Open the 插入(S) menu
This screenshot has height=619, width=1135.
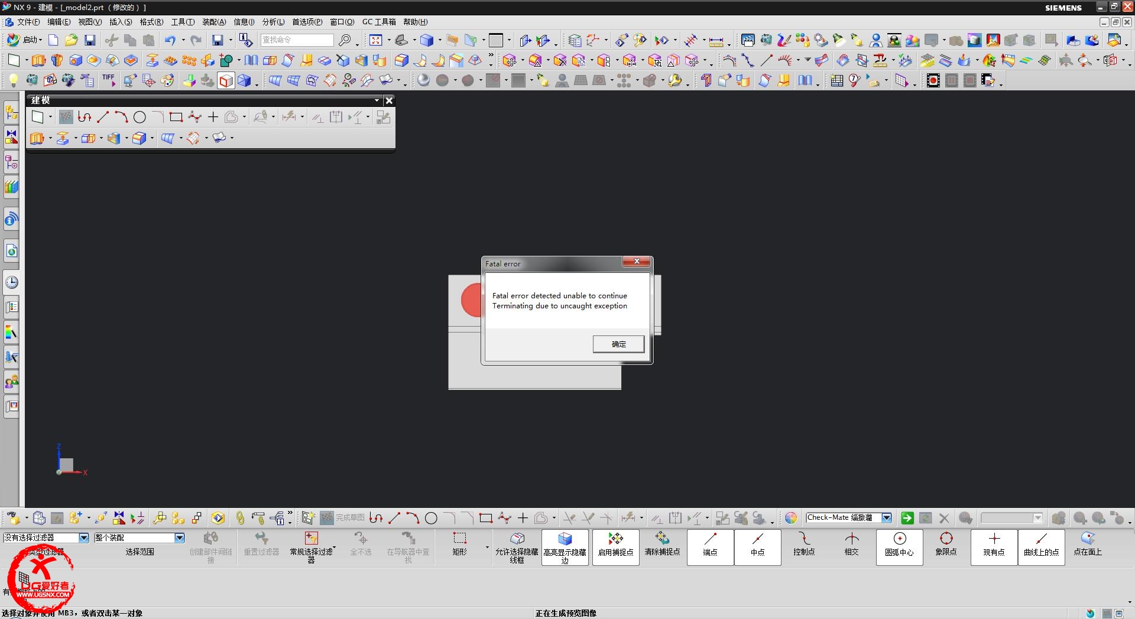pyautogui.click(x=121, y=22)
